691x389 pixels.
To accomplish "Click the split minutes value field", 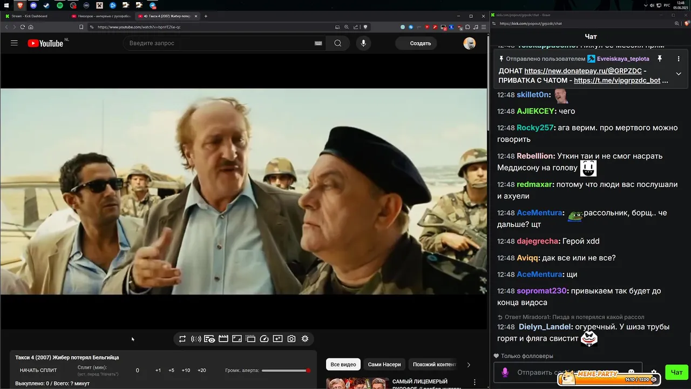I will pos(138,371).
